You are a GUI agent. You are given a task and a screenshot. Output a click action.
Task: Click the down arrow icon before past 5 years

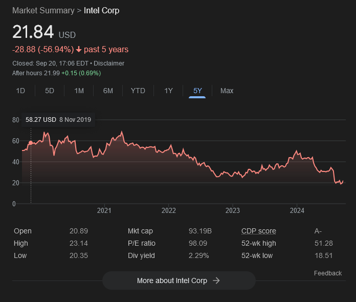click(x=79, y=49)
